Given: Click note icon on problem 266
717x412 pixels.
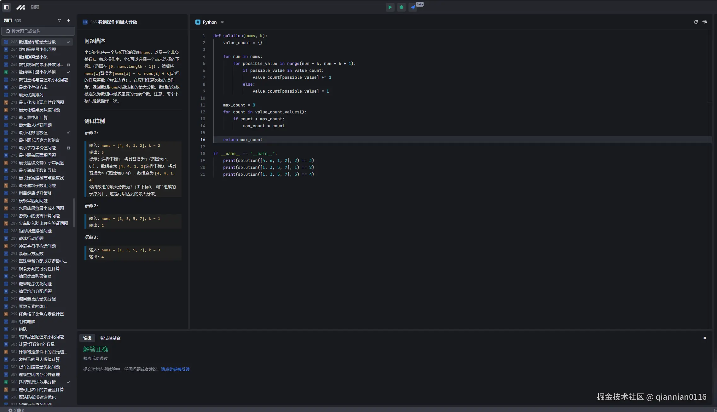Looking at the screenshot, I should point(68,65).
